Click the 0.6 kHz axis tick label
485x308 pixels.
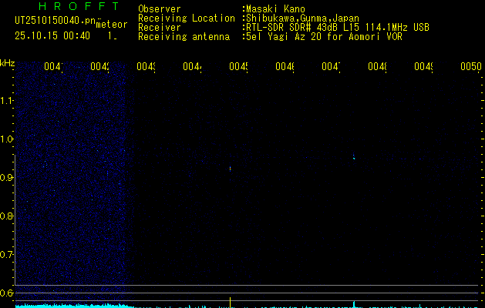coord(6,293)
